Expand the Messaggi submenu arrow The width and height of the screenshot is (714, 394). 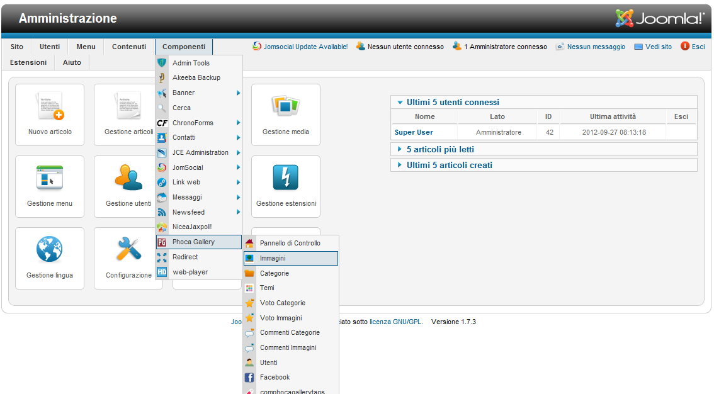tap(238, 198)
